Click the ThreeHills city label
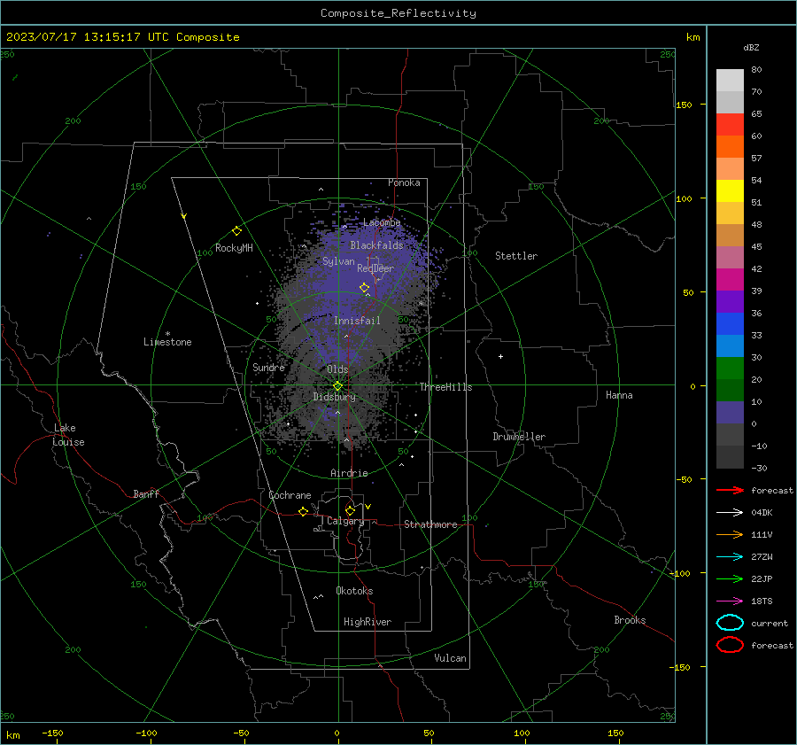797x745 pixels. coord(445,387)
